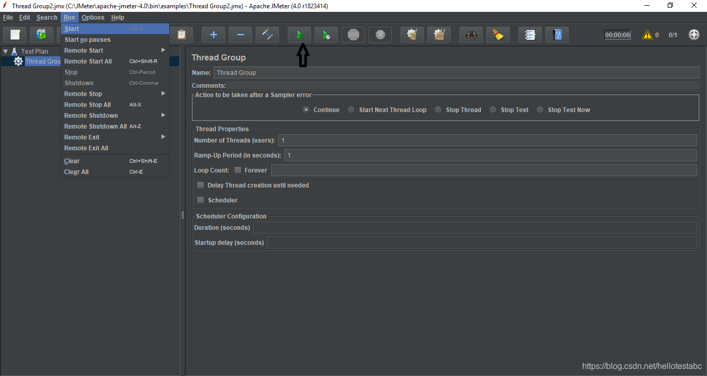Start the test with green play icon
Image resolution: width=707 pixels, height=376 pixels.
[299, 35]
